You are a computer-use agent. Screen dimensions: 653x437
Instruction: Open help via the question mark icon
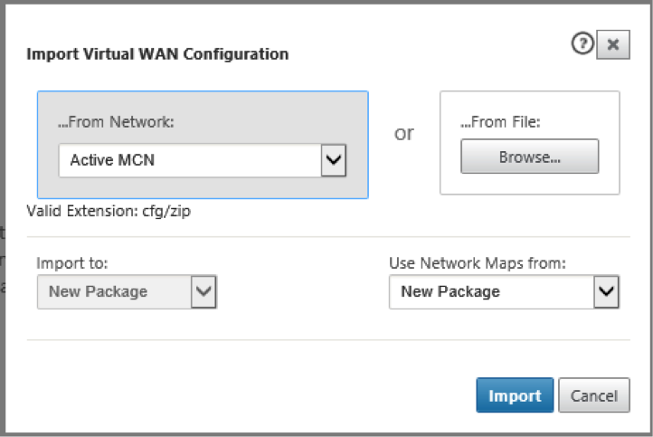(x=582, y=43)
